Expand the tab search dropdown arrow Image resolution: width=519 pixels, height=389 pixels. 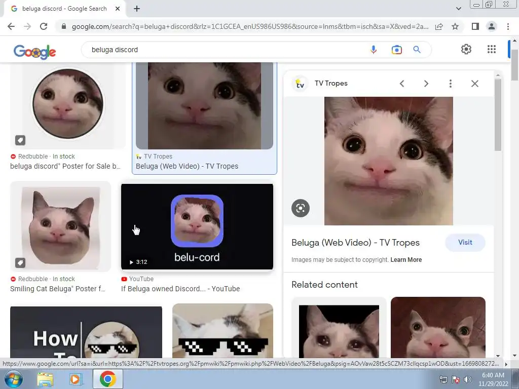(458, 9)
